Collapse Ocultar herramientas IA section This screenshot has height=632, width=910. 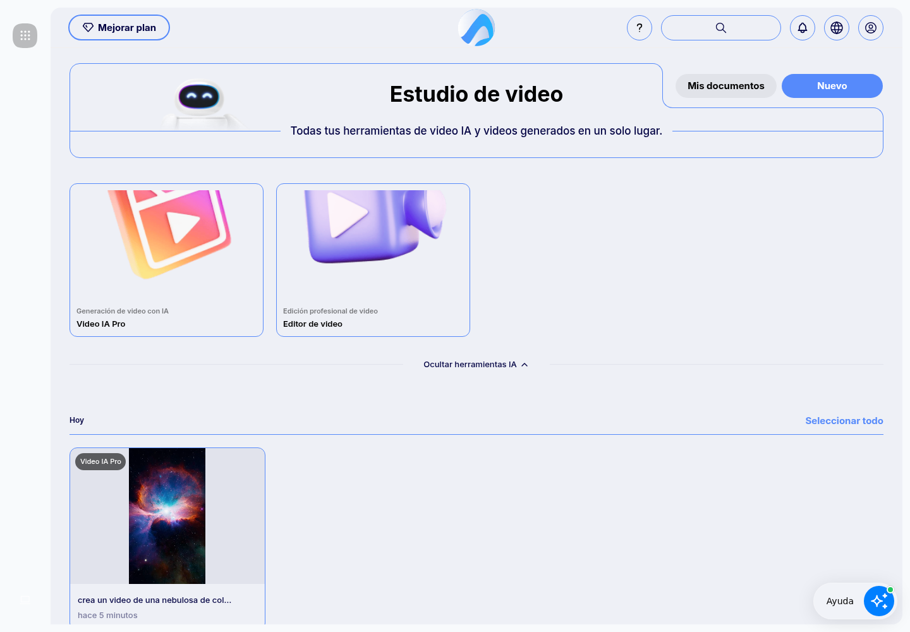(x=476, y=365)
